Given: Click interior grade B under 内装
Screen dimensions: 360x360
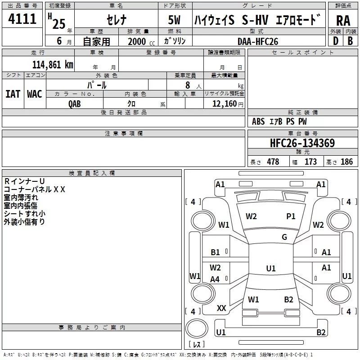Looking at the screenshot, I should (x=350, y=41).
